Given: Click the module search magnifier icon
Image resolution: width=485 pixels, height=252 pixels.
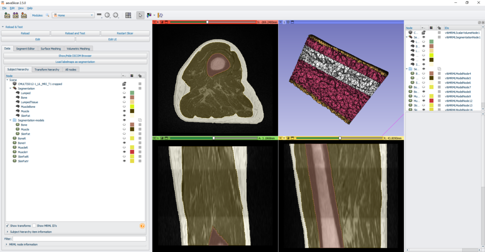Looking at the screenshot, I should [x=47, y=16].
